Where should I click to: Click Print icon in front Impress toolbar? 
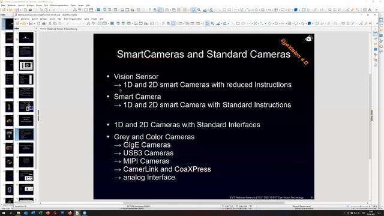[44, 23]
